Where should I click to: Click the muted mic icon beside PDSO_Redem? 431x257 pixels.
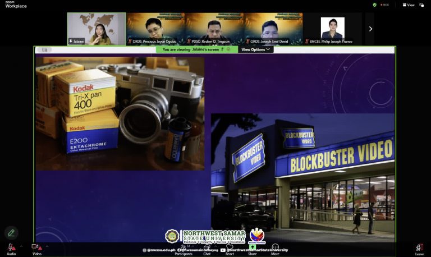[189, 41]
